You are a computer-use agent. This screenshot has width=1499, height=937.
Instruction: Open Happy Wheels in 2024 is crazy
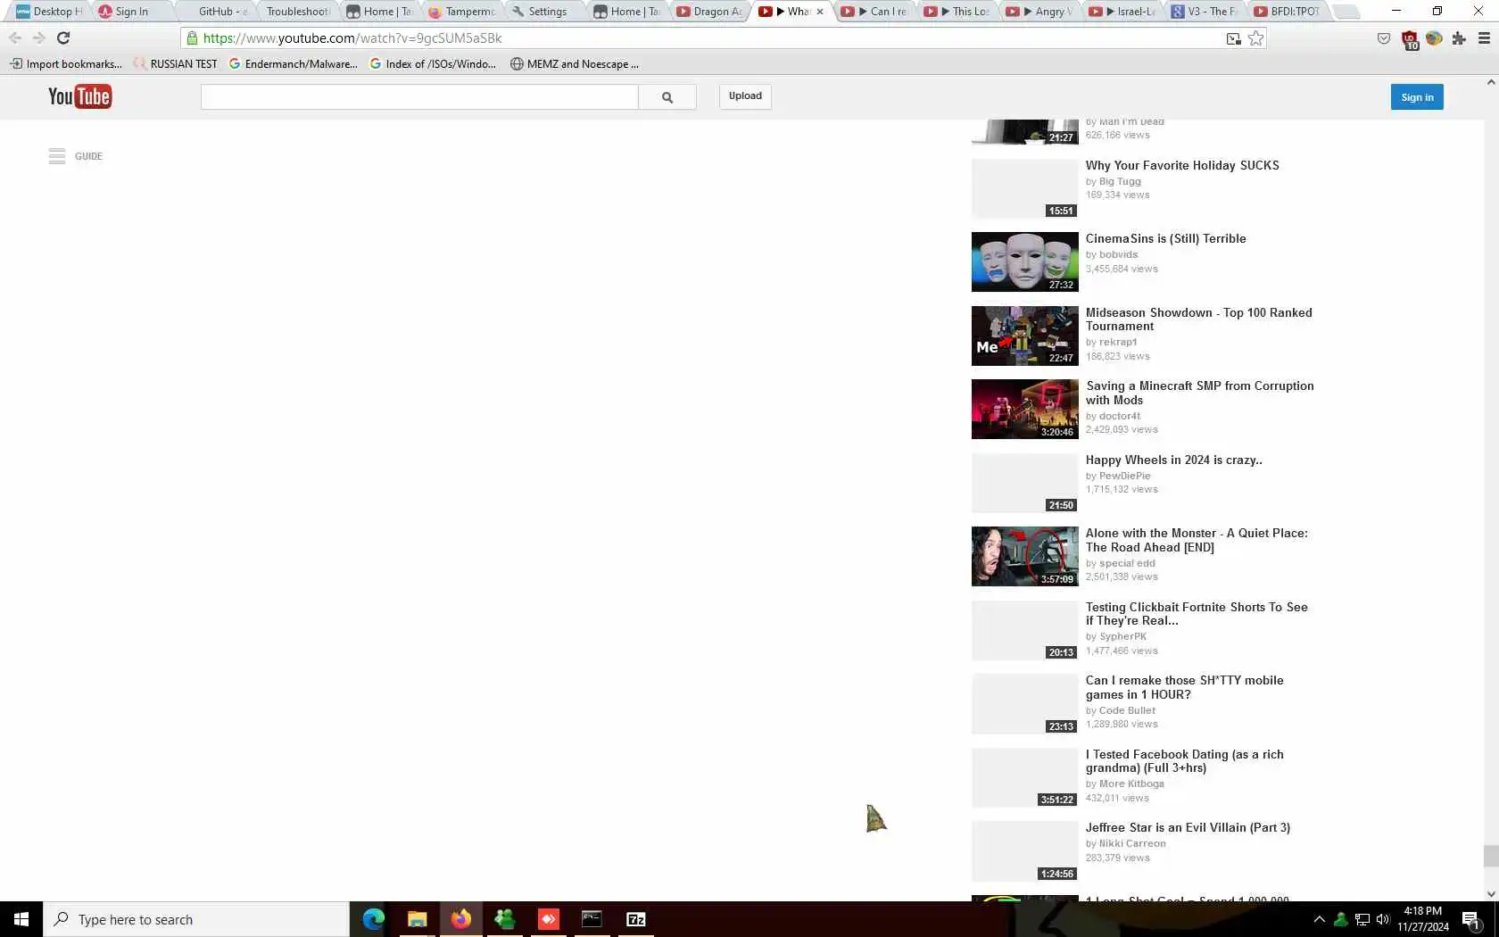(1174, 460)
